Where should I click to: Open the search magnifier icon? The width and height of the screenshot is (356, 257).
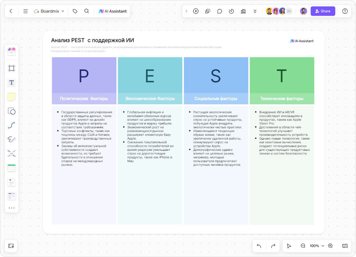pos(87,11)
